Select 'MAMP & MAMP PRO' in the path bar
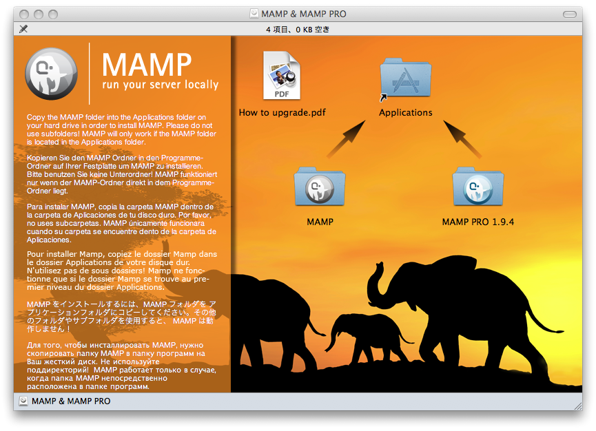The image size is (596, 431). tap(71, 401)
